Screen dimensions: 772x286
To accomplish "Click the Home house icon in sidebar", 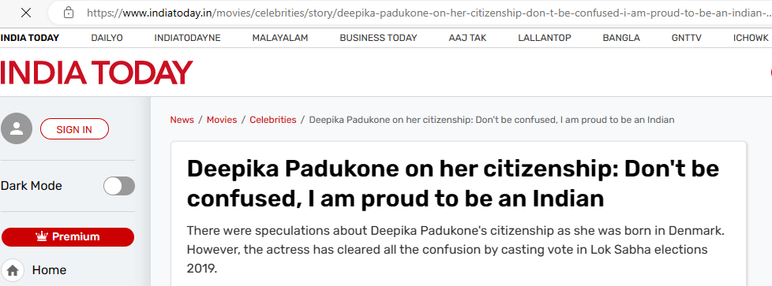I will tap(13, 270).
